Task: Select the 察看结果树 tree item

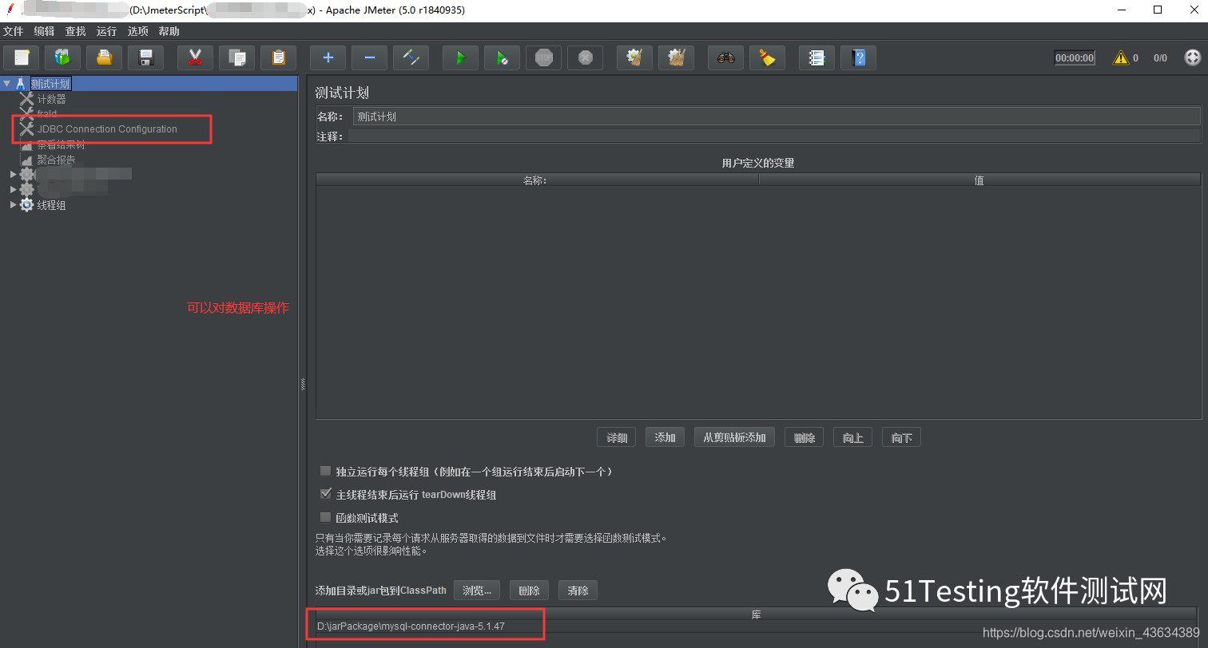Action: click(x=61, y=144)
